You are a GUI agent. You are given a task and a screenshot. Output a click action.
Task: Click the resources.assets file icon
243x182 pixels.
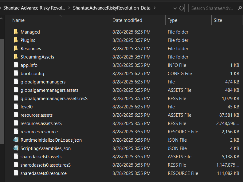coord(16,115)
